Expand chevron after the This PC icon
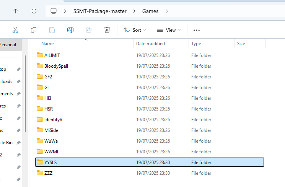This screenshot has width=285, height=187. click(x=65, y=11)
